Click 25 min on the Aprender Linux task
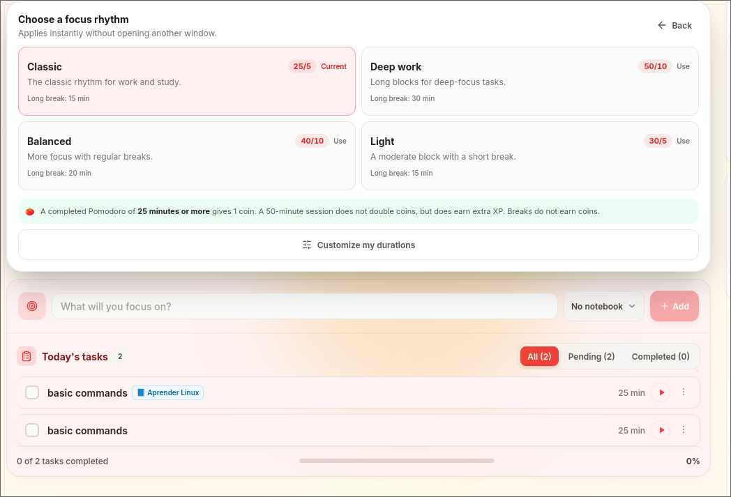 (x=631, y=392)
